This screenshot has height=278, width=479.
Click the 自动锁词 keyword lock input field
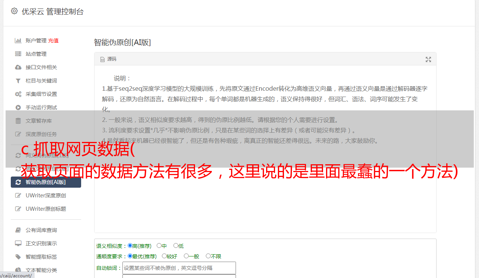179,268
